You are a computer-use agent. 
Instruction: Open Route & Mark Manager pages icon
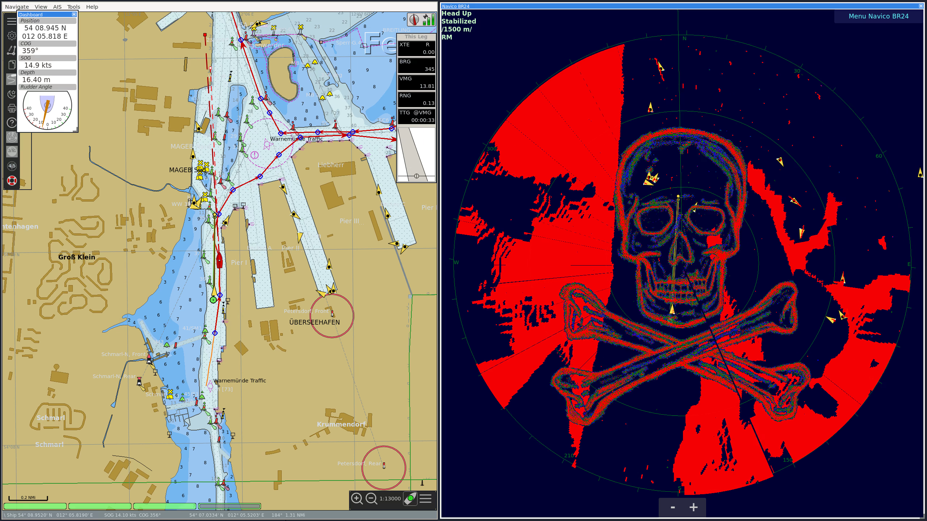point(12,65)
